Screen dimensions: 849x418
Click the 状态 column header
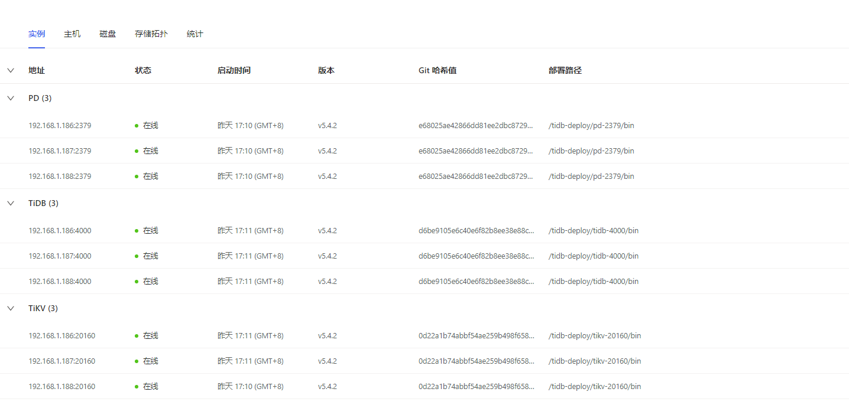(143, 70)
